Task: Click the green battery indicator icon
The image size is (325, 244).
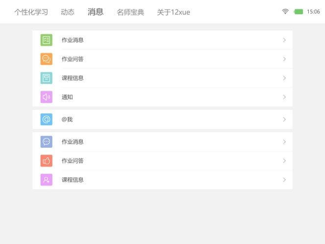Action: (298, 12)
